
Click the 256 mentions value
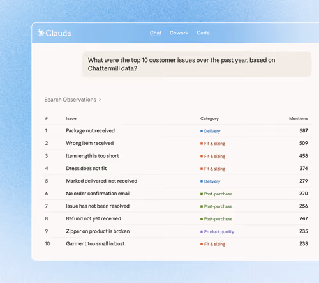click(x=304, y=206)
